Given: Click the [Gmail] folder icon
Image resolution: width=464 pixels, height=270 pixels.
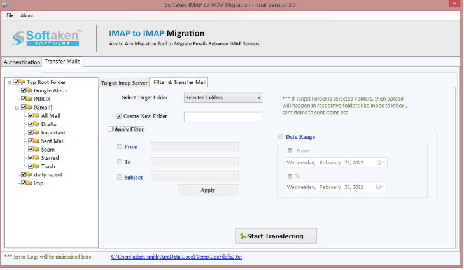Looking at the screenshot, I should [29, 107].
